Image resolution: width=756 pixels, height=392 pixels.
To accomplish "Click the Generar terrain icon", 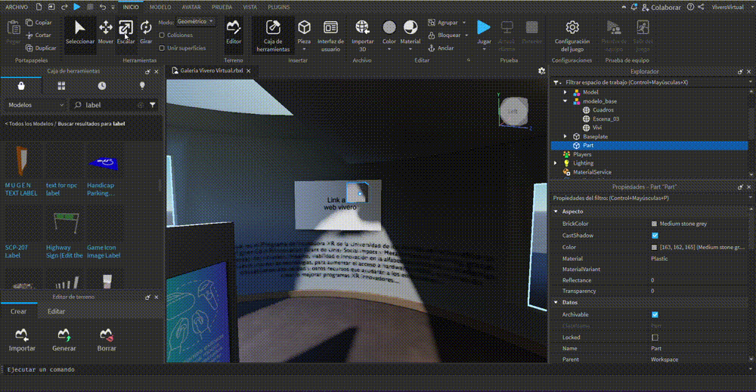I will pyautogui.click(x=64, y=337).
